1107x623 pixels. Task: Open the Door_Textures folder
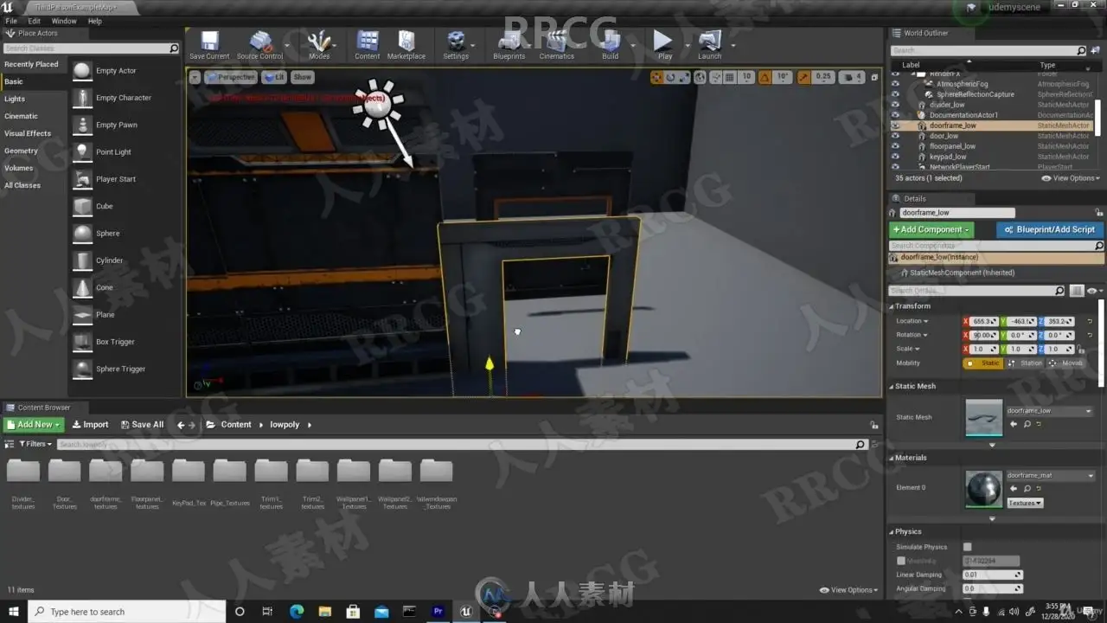click(65, 485)
